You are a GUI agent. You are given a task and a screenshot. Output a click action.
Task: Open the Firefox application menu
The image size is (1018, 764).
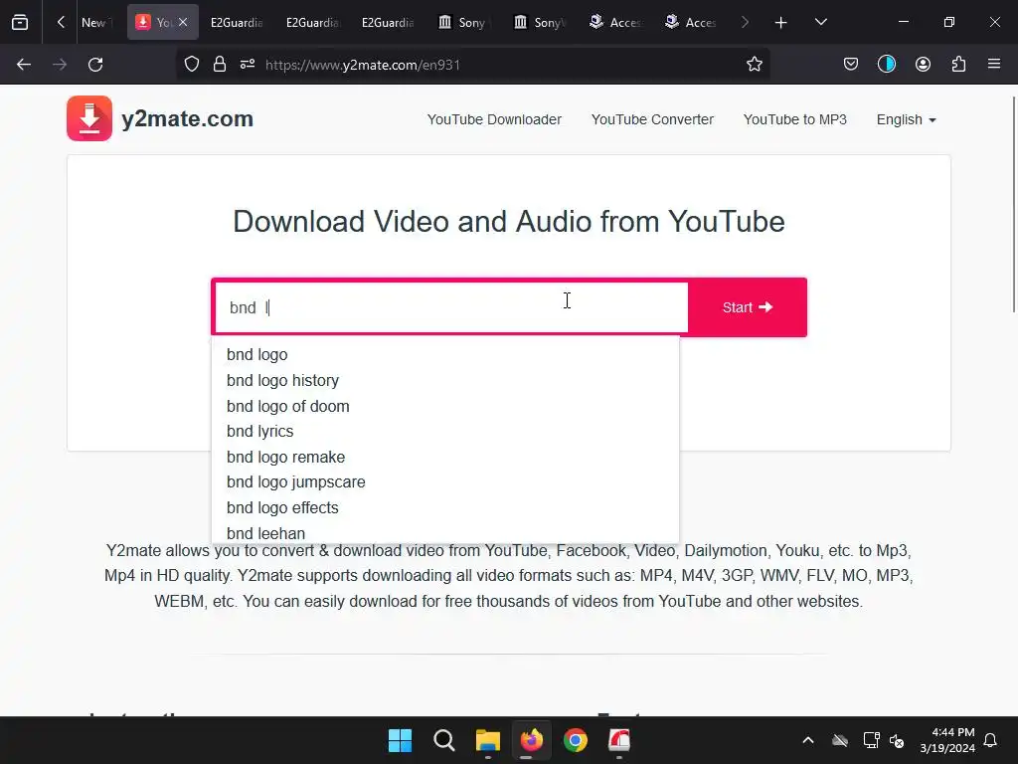[x=994, y=65]
